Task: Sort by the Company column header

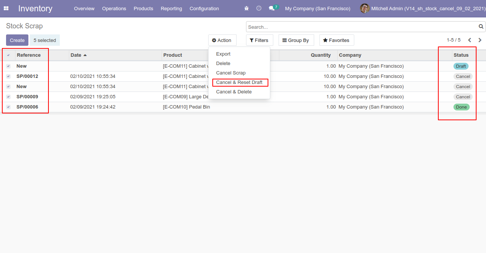Action: click(395, 55)
